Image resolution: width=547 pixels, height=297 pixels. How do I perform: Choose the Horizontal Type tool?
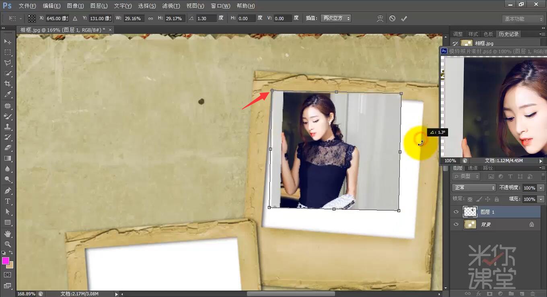(7, 201)
